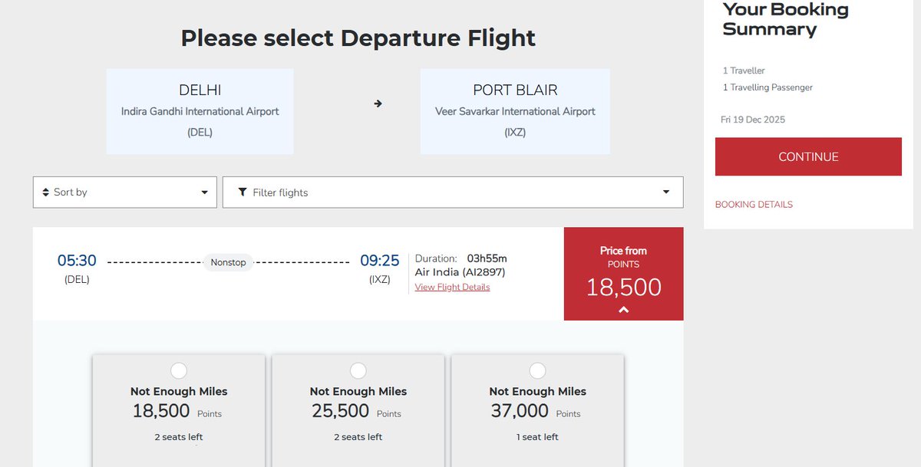Open the View Flight Details link
Screen dimensions: 921x467
point(452,288)
